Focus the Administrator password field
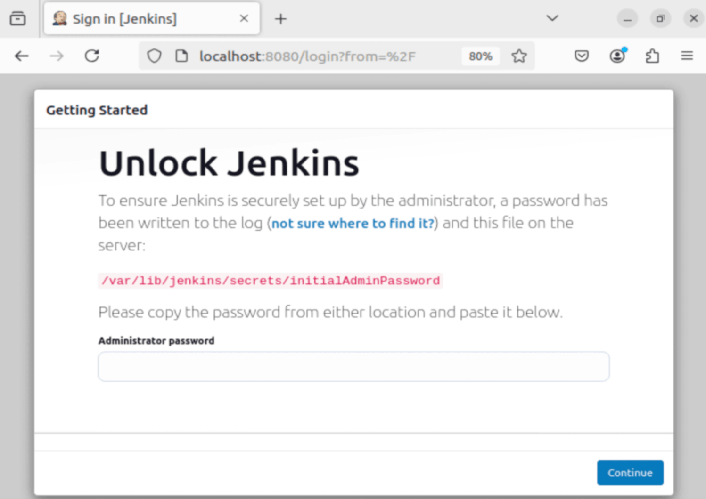The width and height of the screenshot is (706, 499). [353, 366]
